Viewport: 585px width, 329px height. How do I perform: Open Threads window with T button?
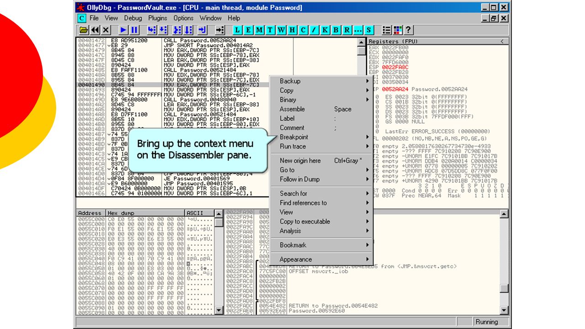(x=271, y=30)
